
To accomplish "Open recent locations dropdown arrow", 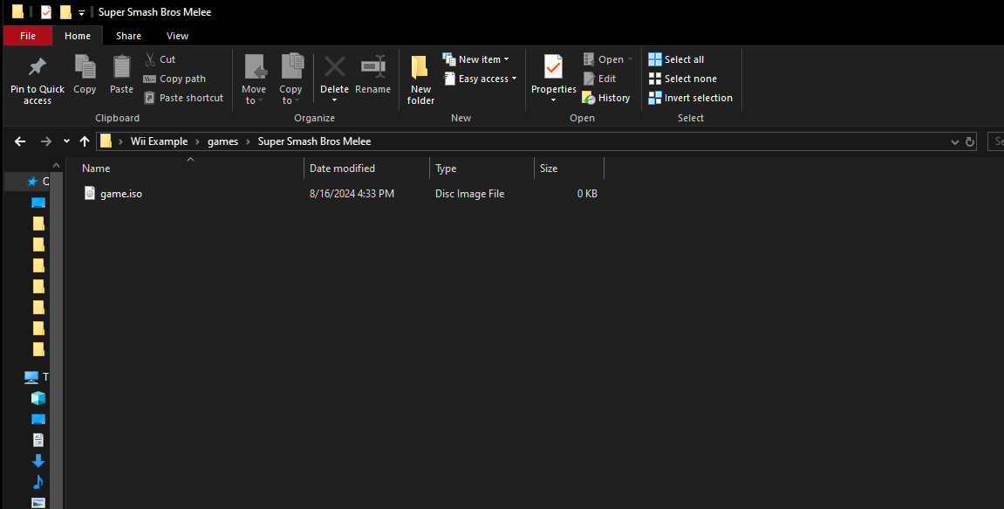I will [x=66, y=141].
